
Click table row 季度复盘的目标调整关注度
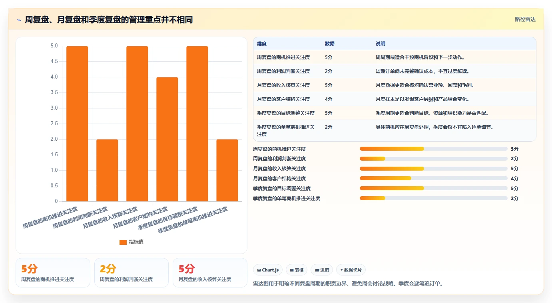coord(395,113)
